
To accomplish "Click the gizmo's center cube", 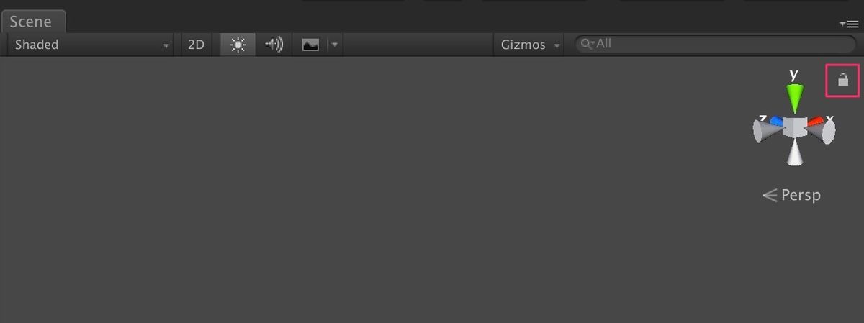I will click(794, 127).
